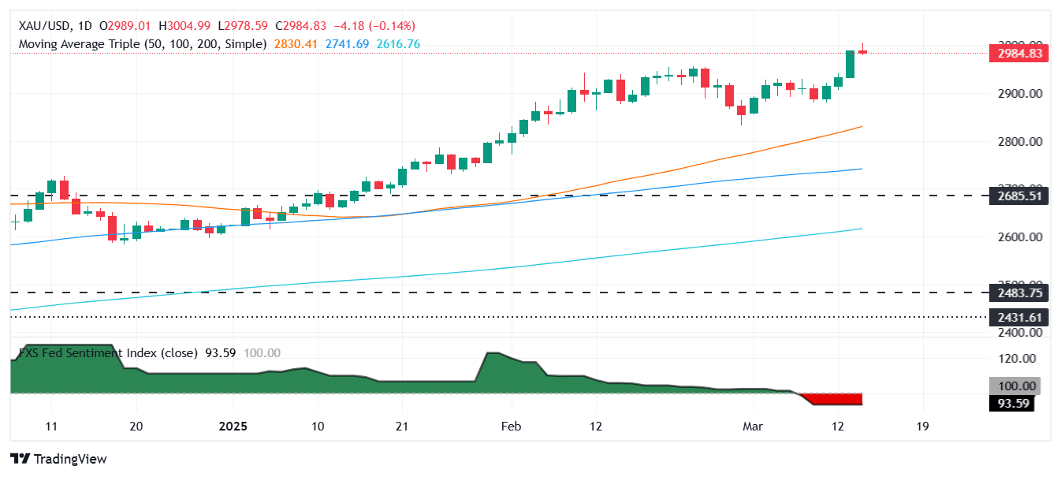1061x477 pixels.
Task: Click the 120.00 sentiment axis label
Action: 1017,358
